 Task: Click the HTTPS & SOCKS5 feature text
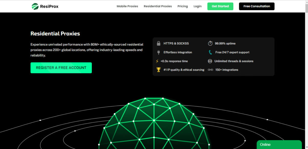[176, 43]
